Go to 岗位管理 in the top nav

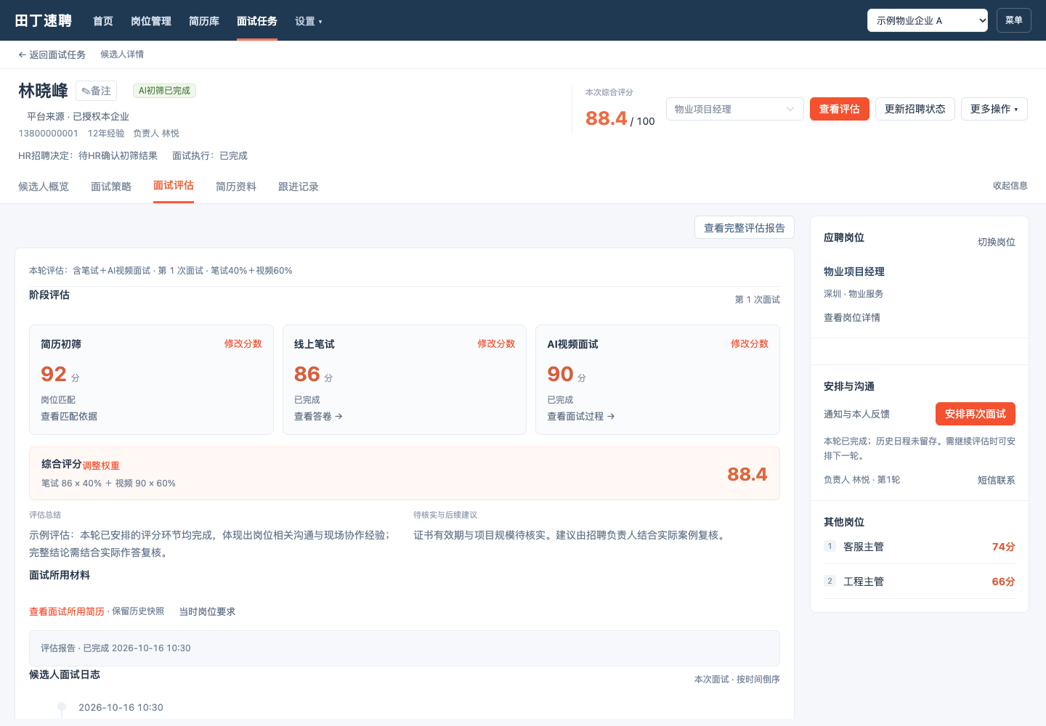click(151, 21)
